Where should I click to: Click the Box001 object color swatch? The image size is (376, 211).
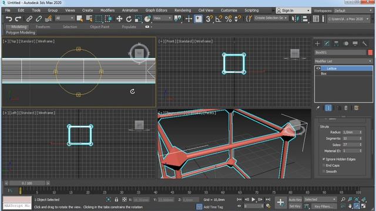(x=370, y=52)
